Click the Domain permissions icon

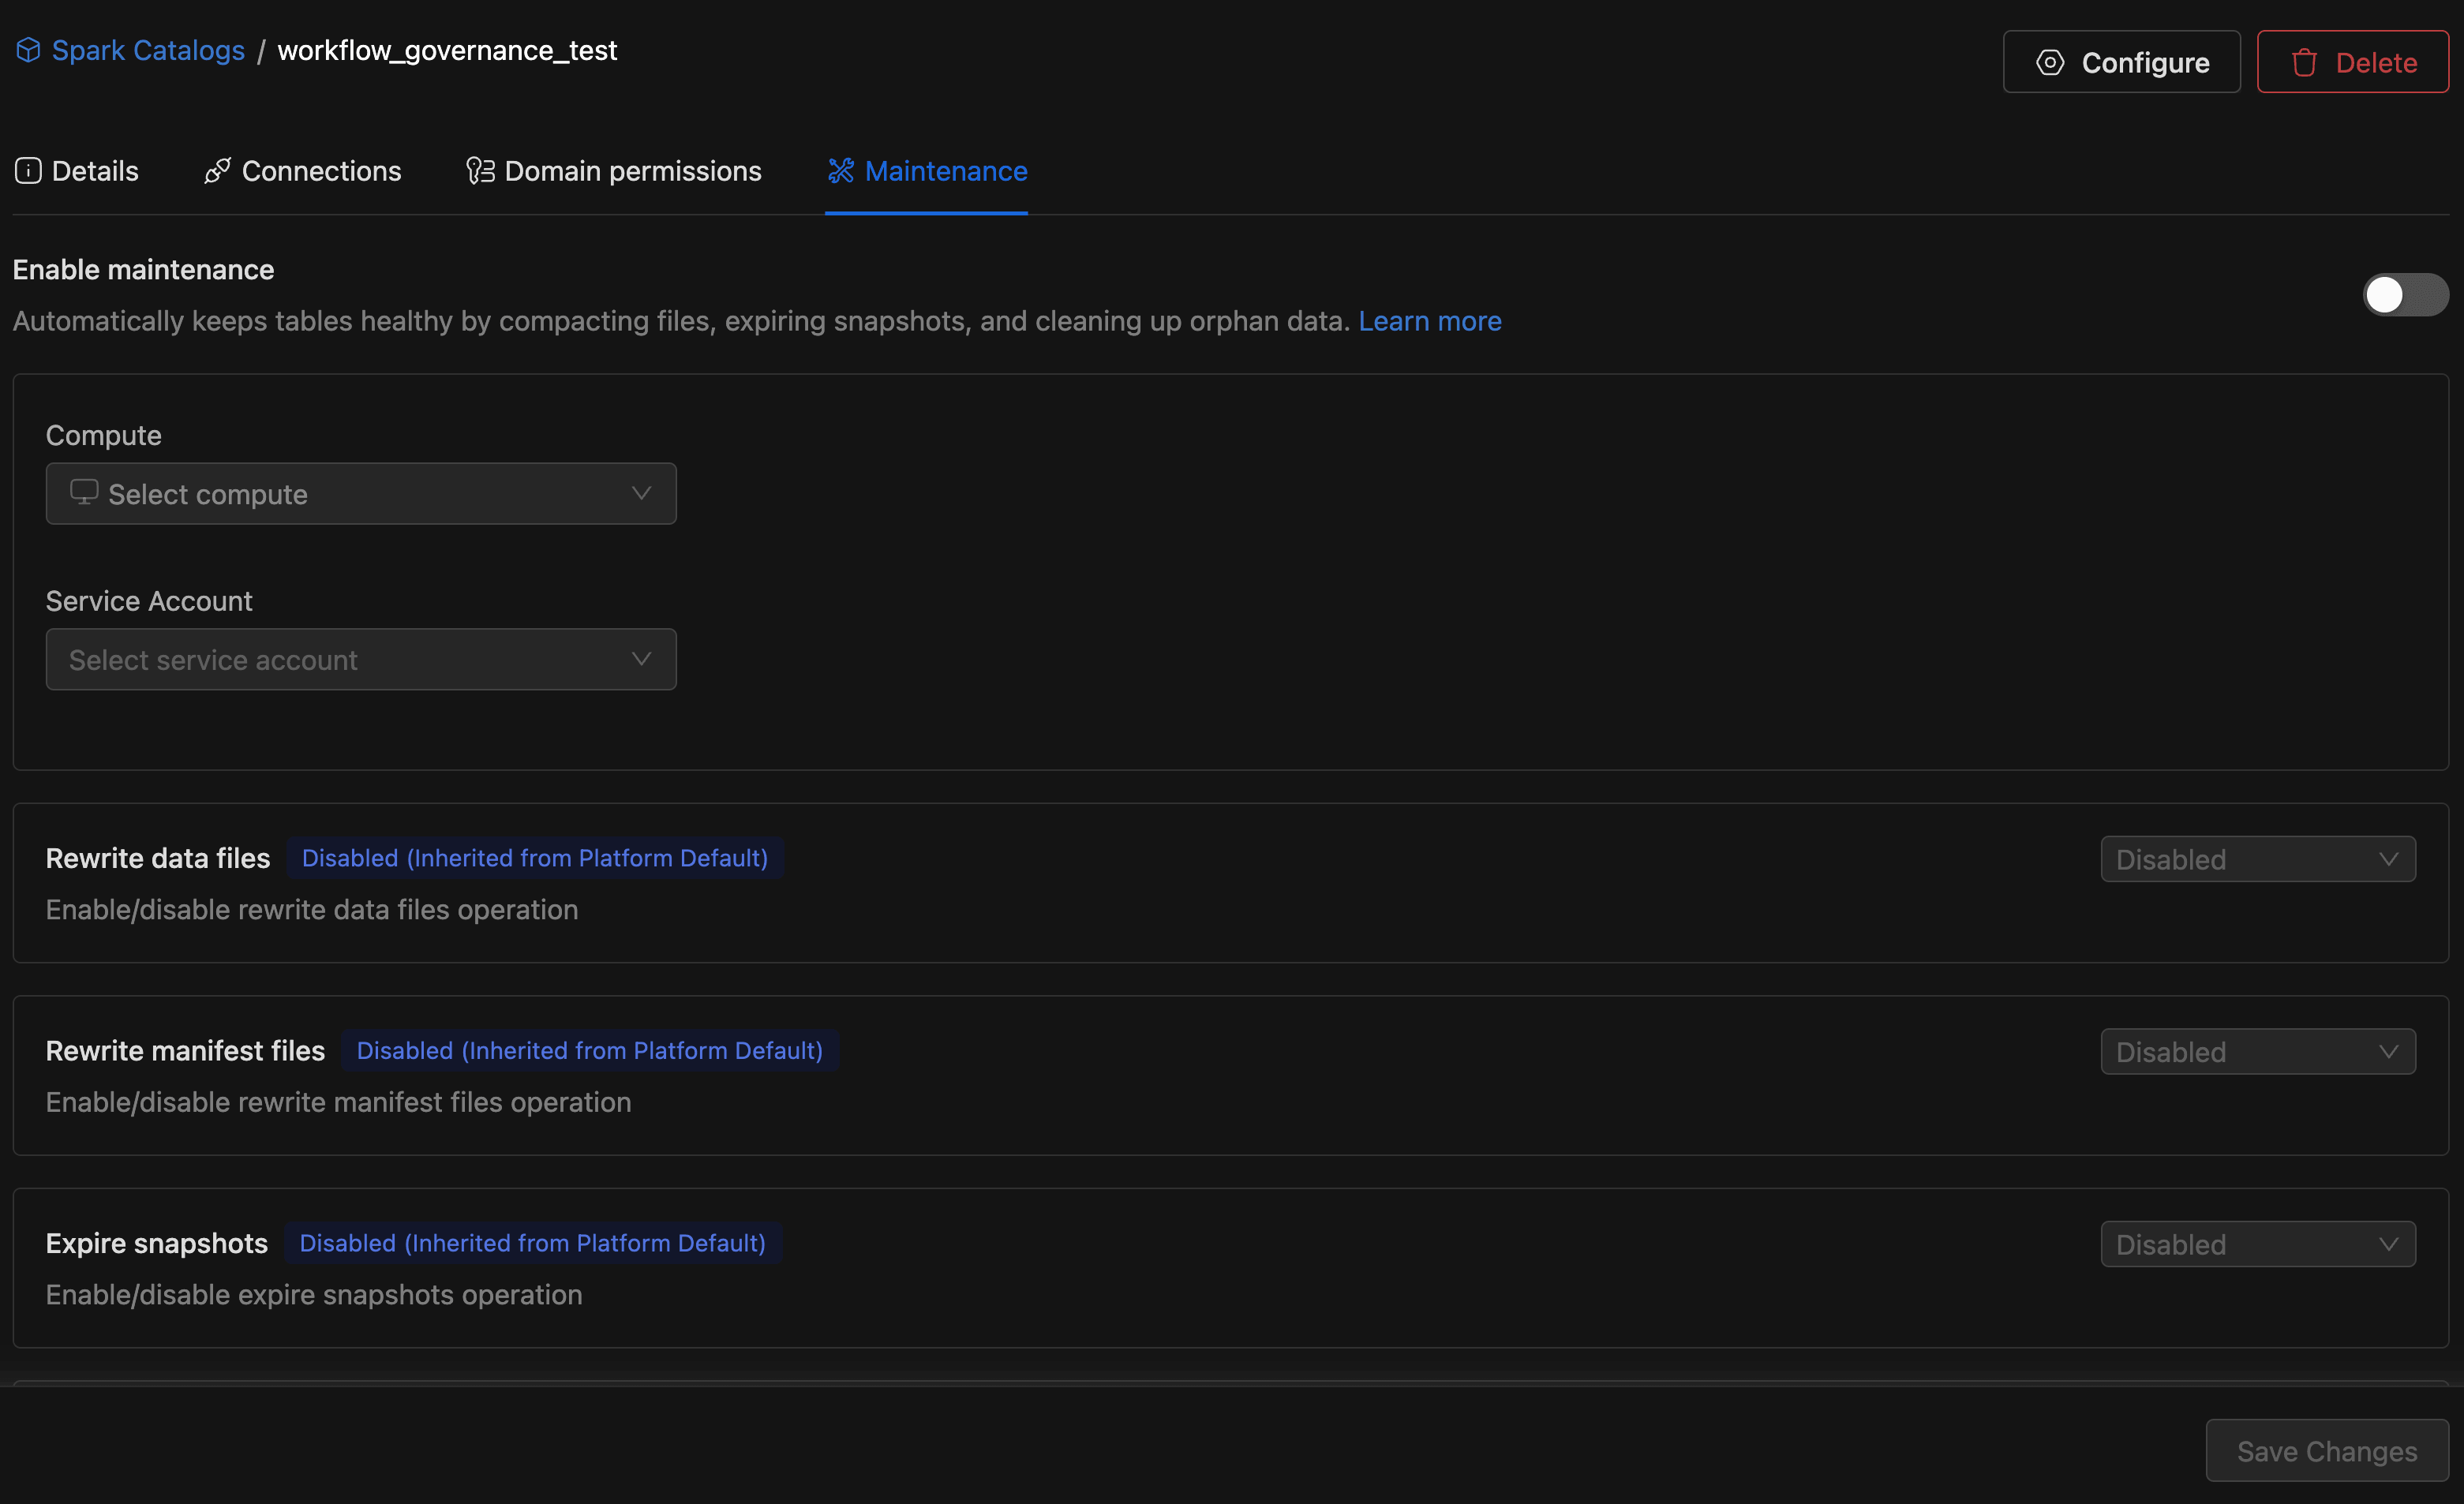(x=480, y=171)
